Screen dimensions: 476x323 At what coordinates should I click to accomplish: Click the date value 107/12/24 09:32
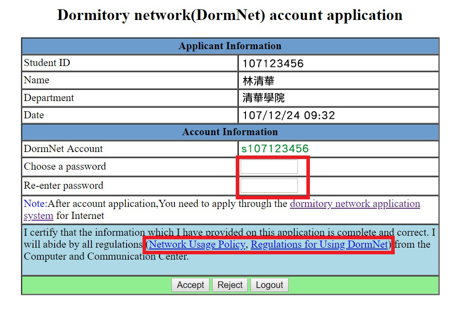[x=289, y=116]
